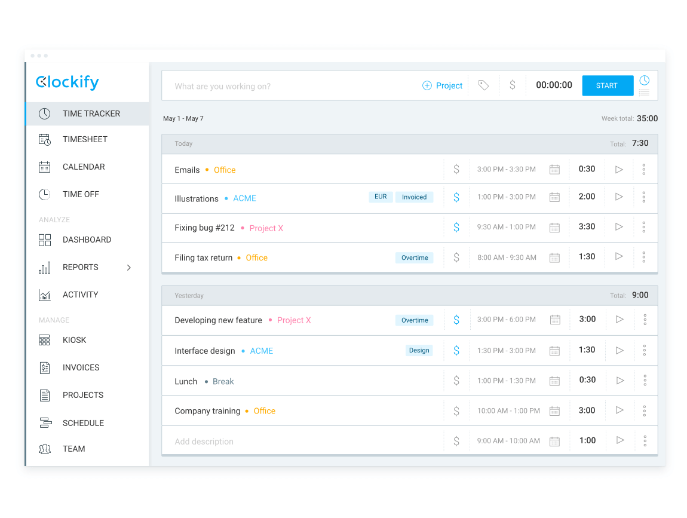Screen dimensions: 687x518
Task: Switch to manual mode using the list icon
Action: coord(644,93)
